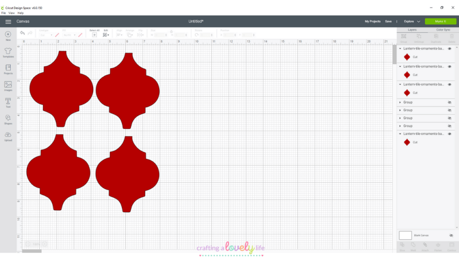Viewport: 459px width, 258px height.
Task: Show the first hidden Group layer
Action: pyautogui.click(x=450, y=103)
